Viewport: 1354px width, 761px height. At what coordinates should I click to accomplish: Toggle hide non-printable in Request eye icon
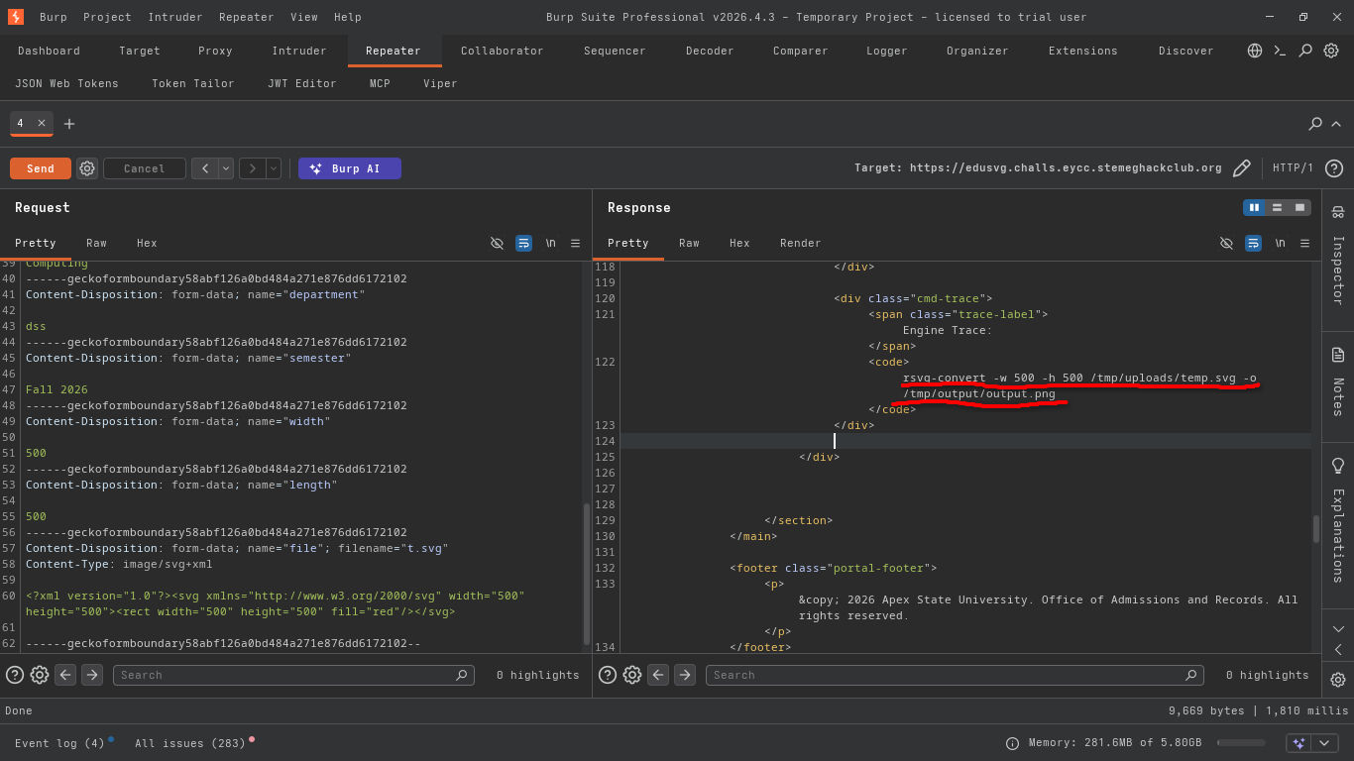coord(497,243)
